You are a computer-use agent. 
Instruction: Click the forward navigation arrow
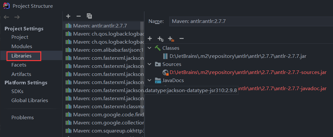pyautogui.click(x=17, y=17)
